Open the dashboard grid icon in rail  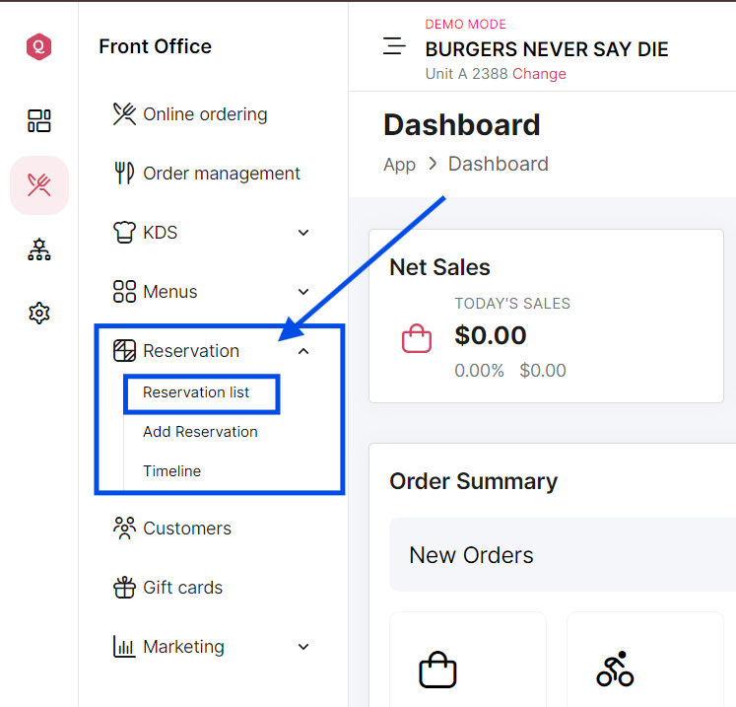point(39,120)
